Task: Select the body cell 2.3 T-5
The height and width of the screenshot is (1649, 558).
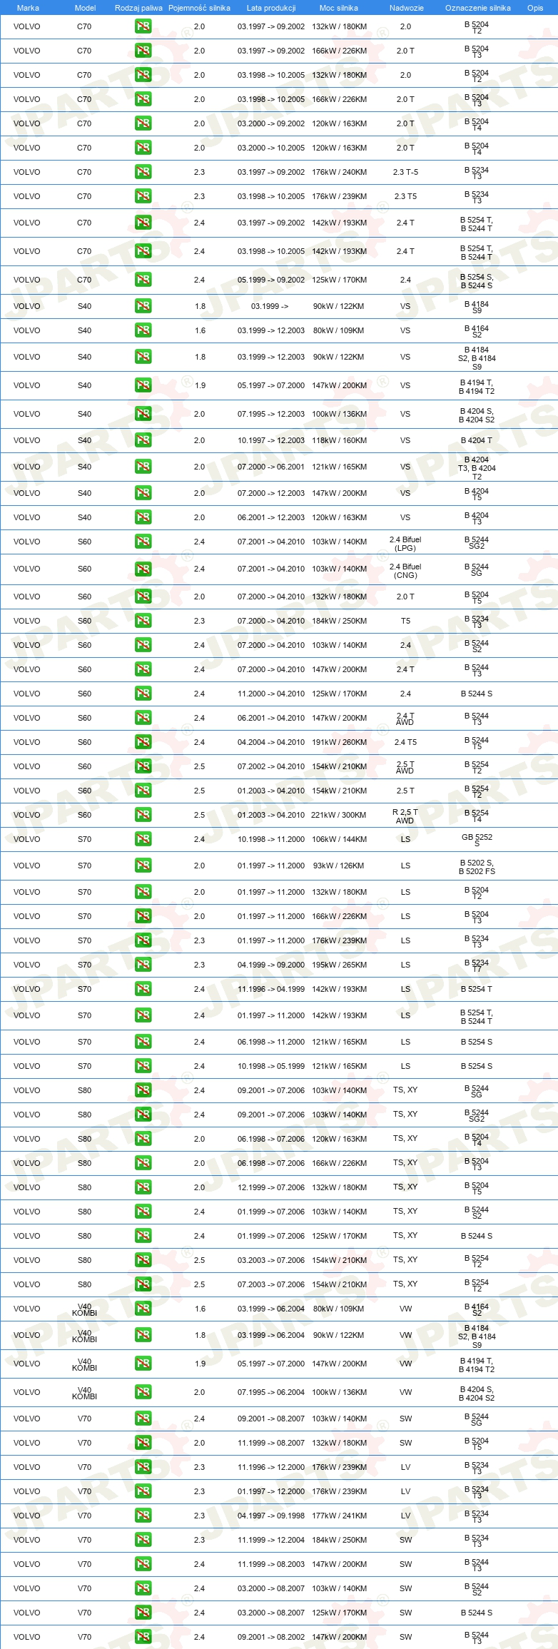Action: (x=405, y=172)
